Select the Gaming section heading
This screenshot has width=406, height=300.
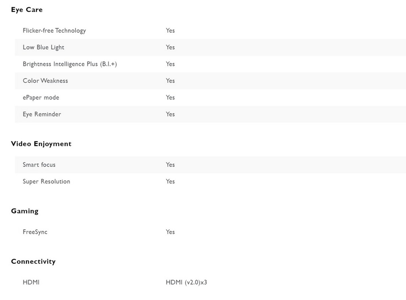coord(25,211)
